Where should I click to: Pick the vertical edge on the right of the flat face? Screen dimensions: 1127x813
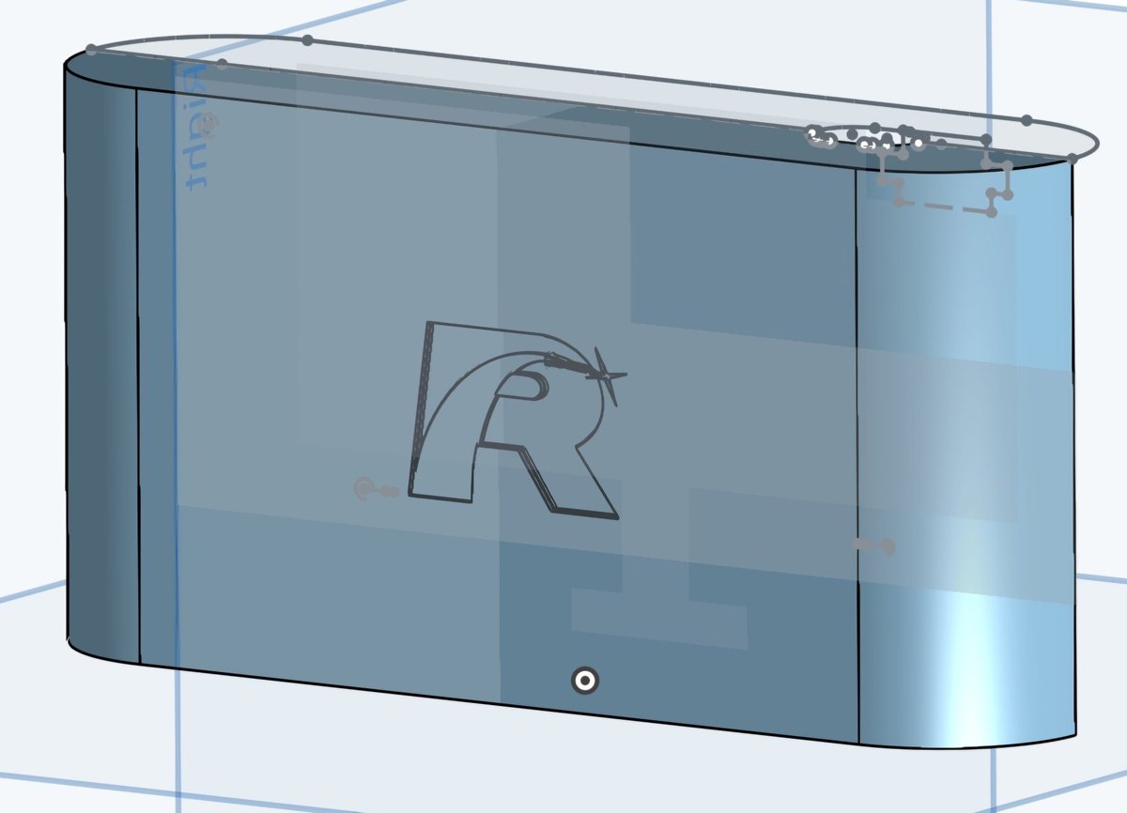[857, 455]
